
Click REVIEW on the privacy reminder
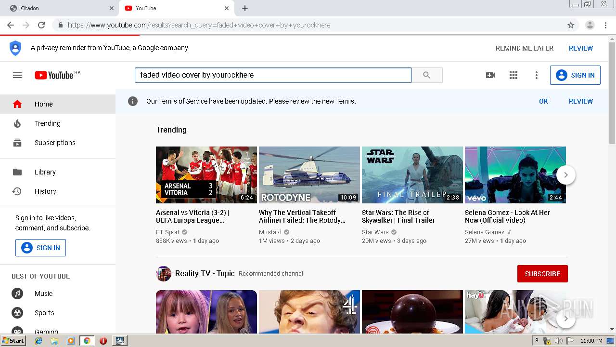pyautogui.click(x=581, y=48)
